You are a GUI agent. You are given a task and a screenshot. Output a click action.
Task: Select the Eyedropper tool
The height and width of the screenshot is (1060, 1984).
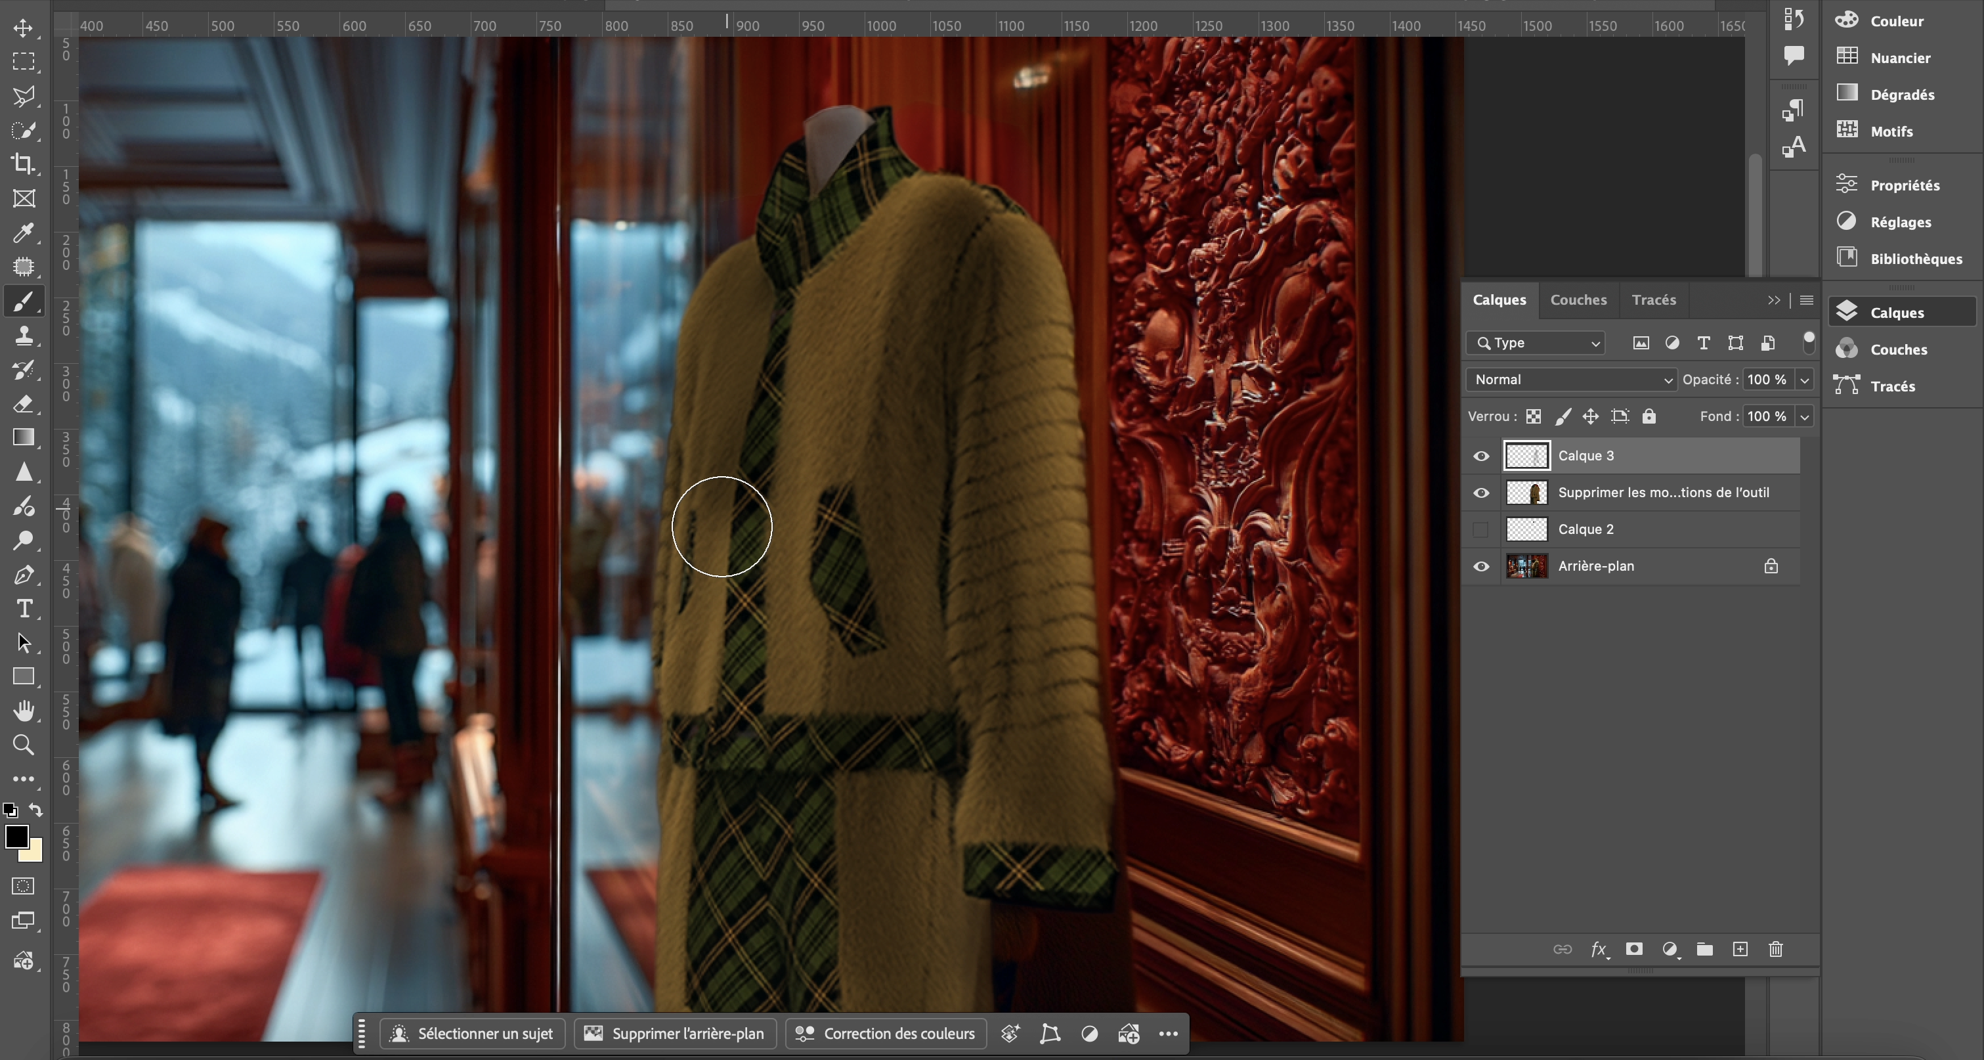[x=23, y=232]
